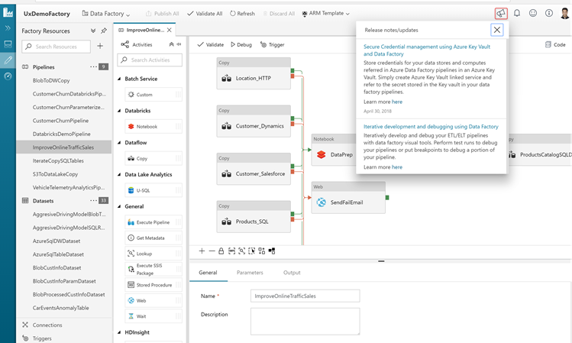Open the notifications bell
The image size is (572, 343).
click(x=517, y=14)
